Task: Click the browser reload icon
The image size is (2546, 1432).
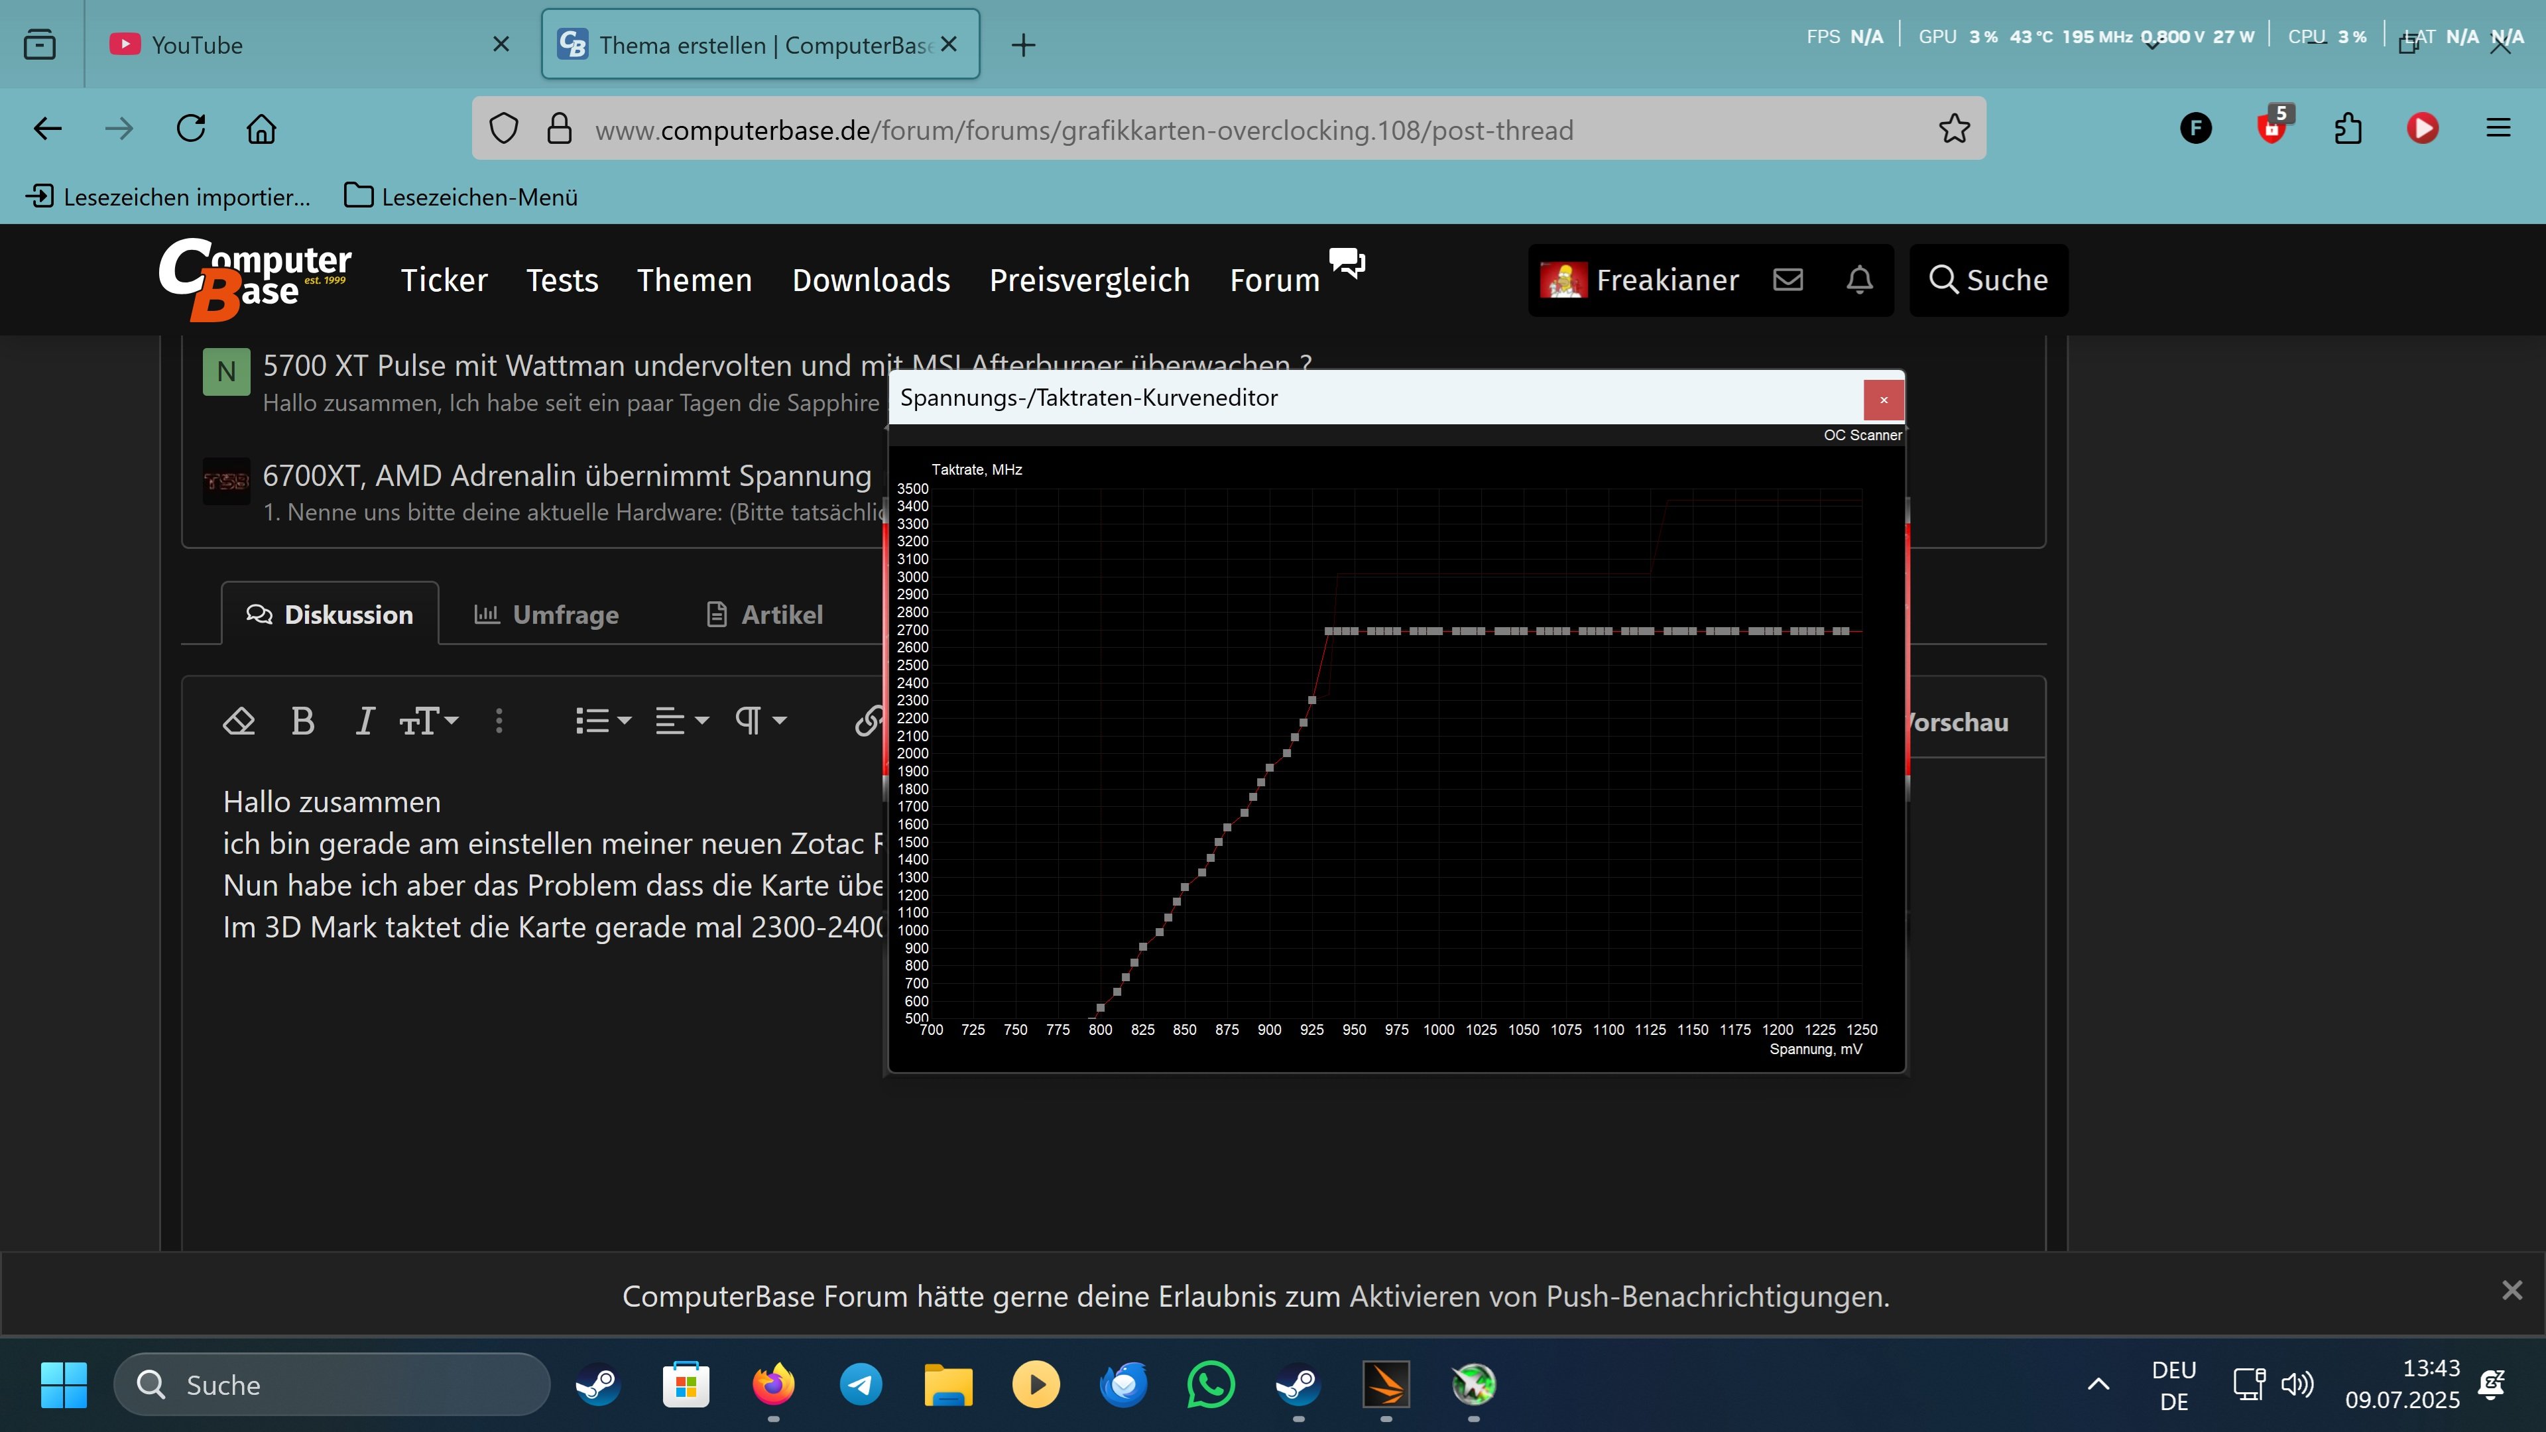Action: (x=191, y=129)
